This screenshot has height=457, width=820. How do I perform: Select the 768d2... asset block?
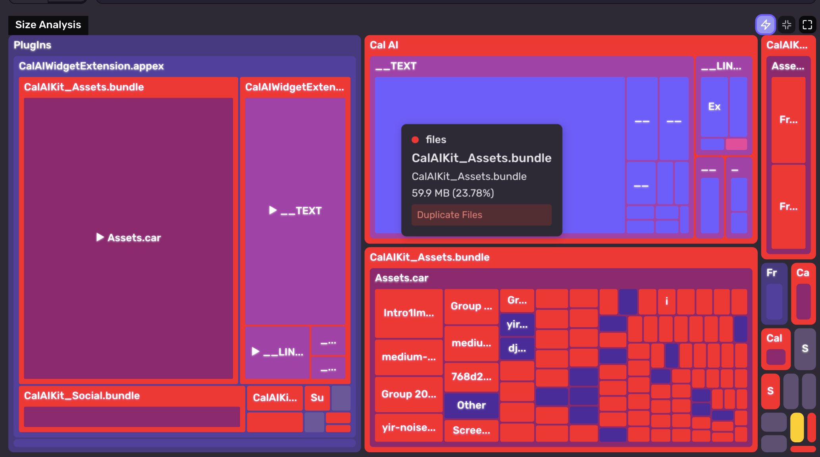(471, 376)
